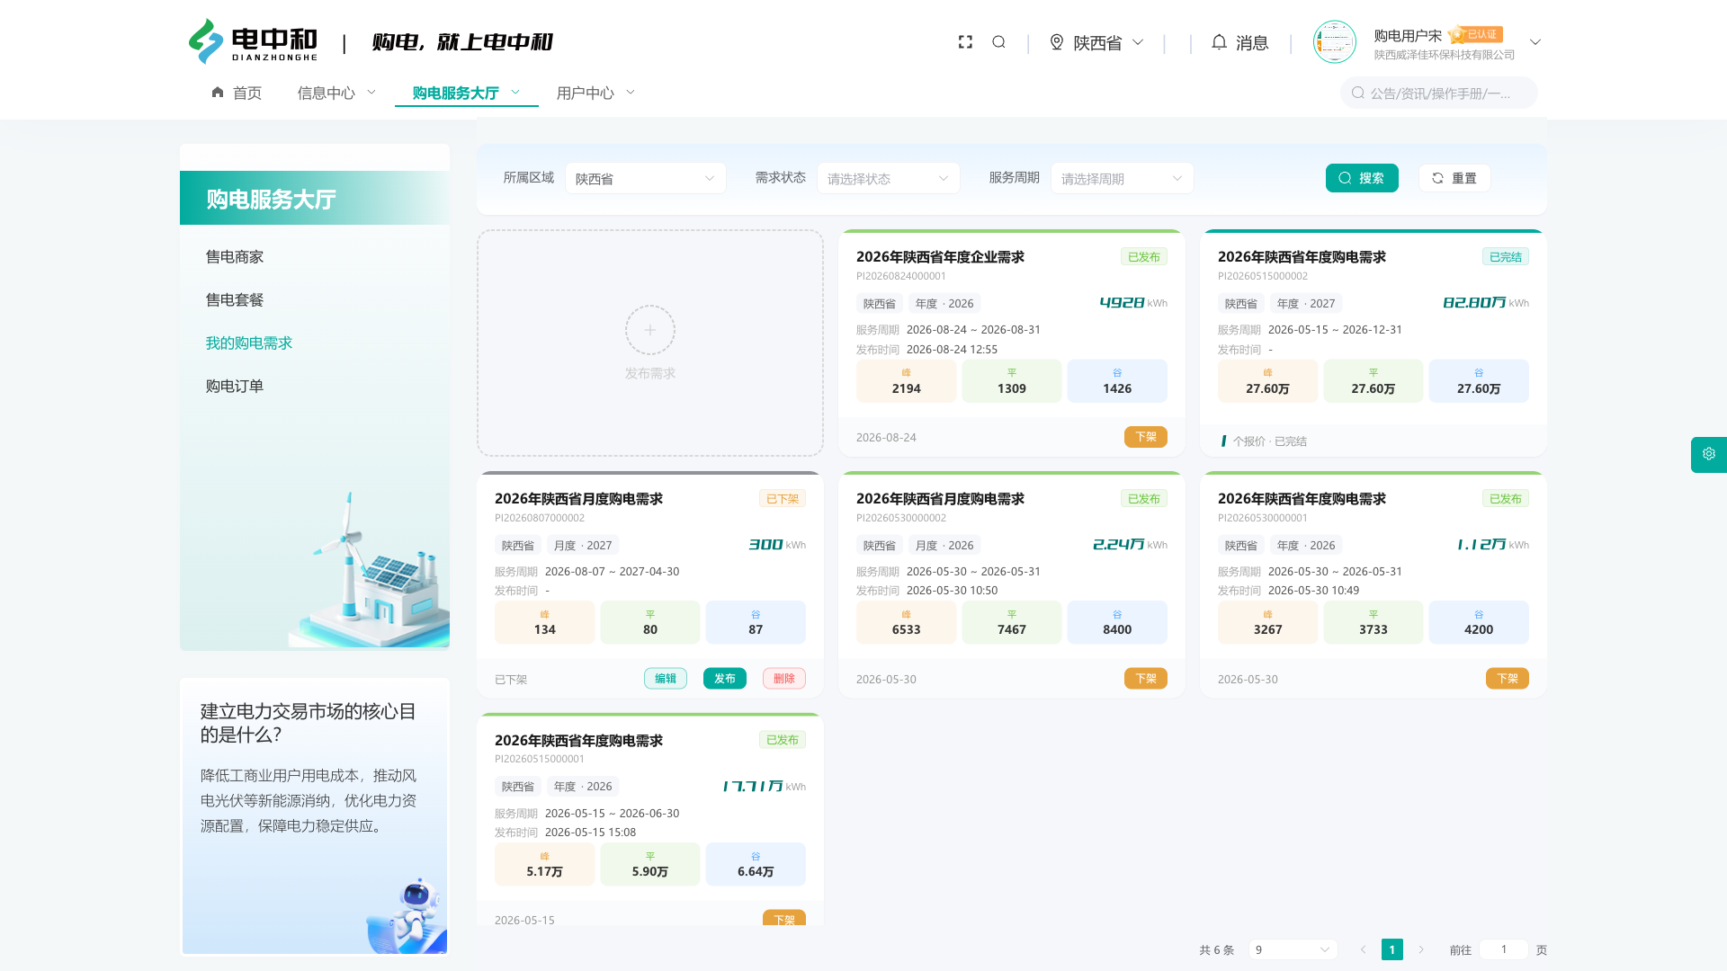Click the user avatar image
Image resolution: width=1727 pixels, height=971 pixels.
click(x=1335, y=42)
